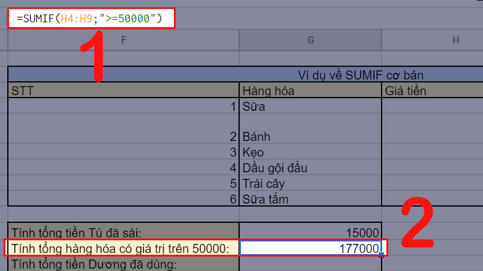Select the "Giá tiền" header cell
Image resolution: width=483 pixels, height=271 pixels.
click(432, 91)
